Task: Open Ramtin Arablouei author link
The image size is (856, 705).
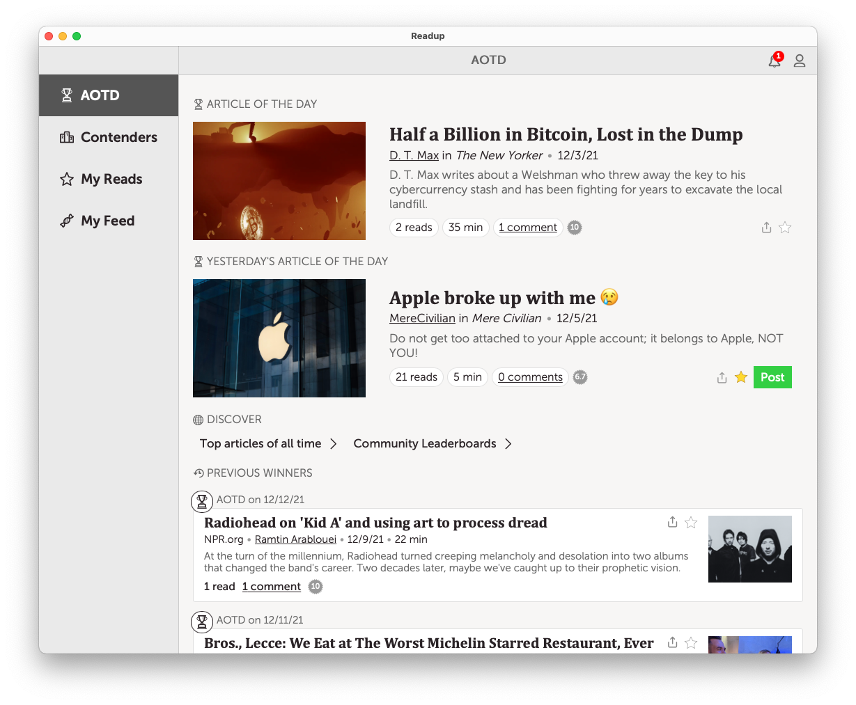Action: click(295, 539)
